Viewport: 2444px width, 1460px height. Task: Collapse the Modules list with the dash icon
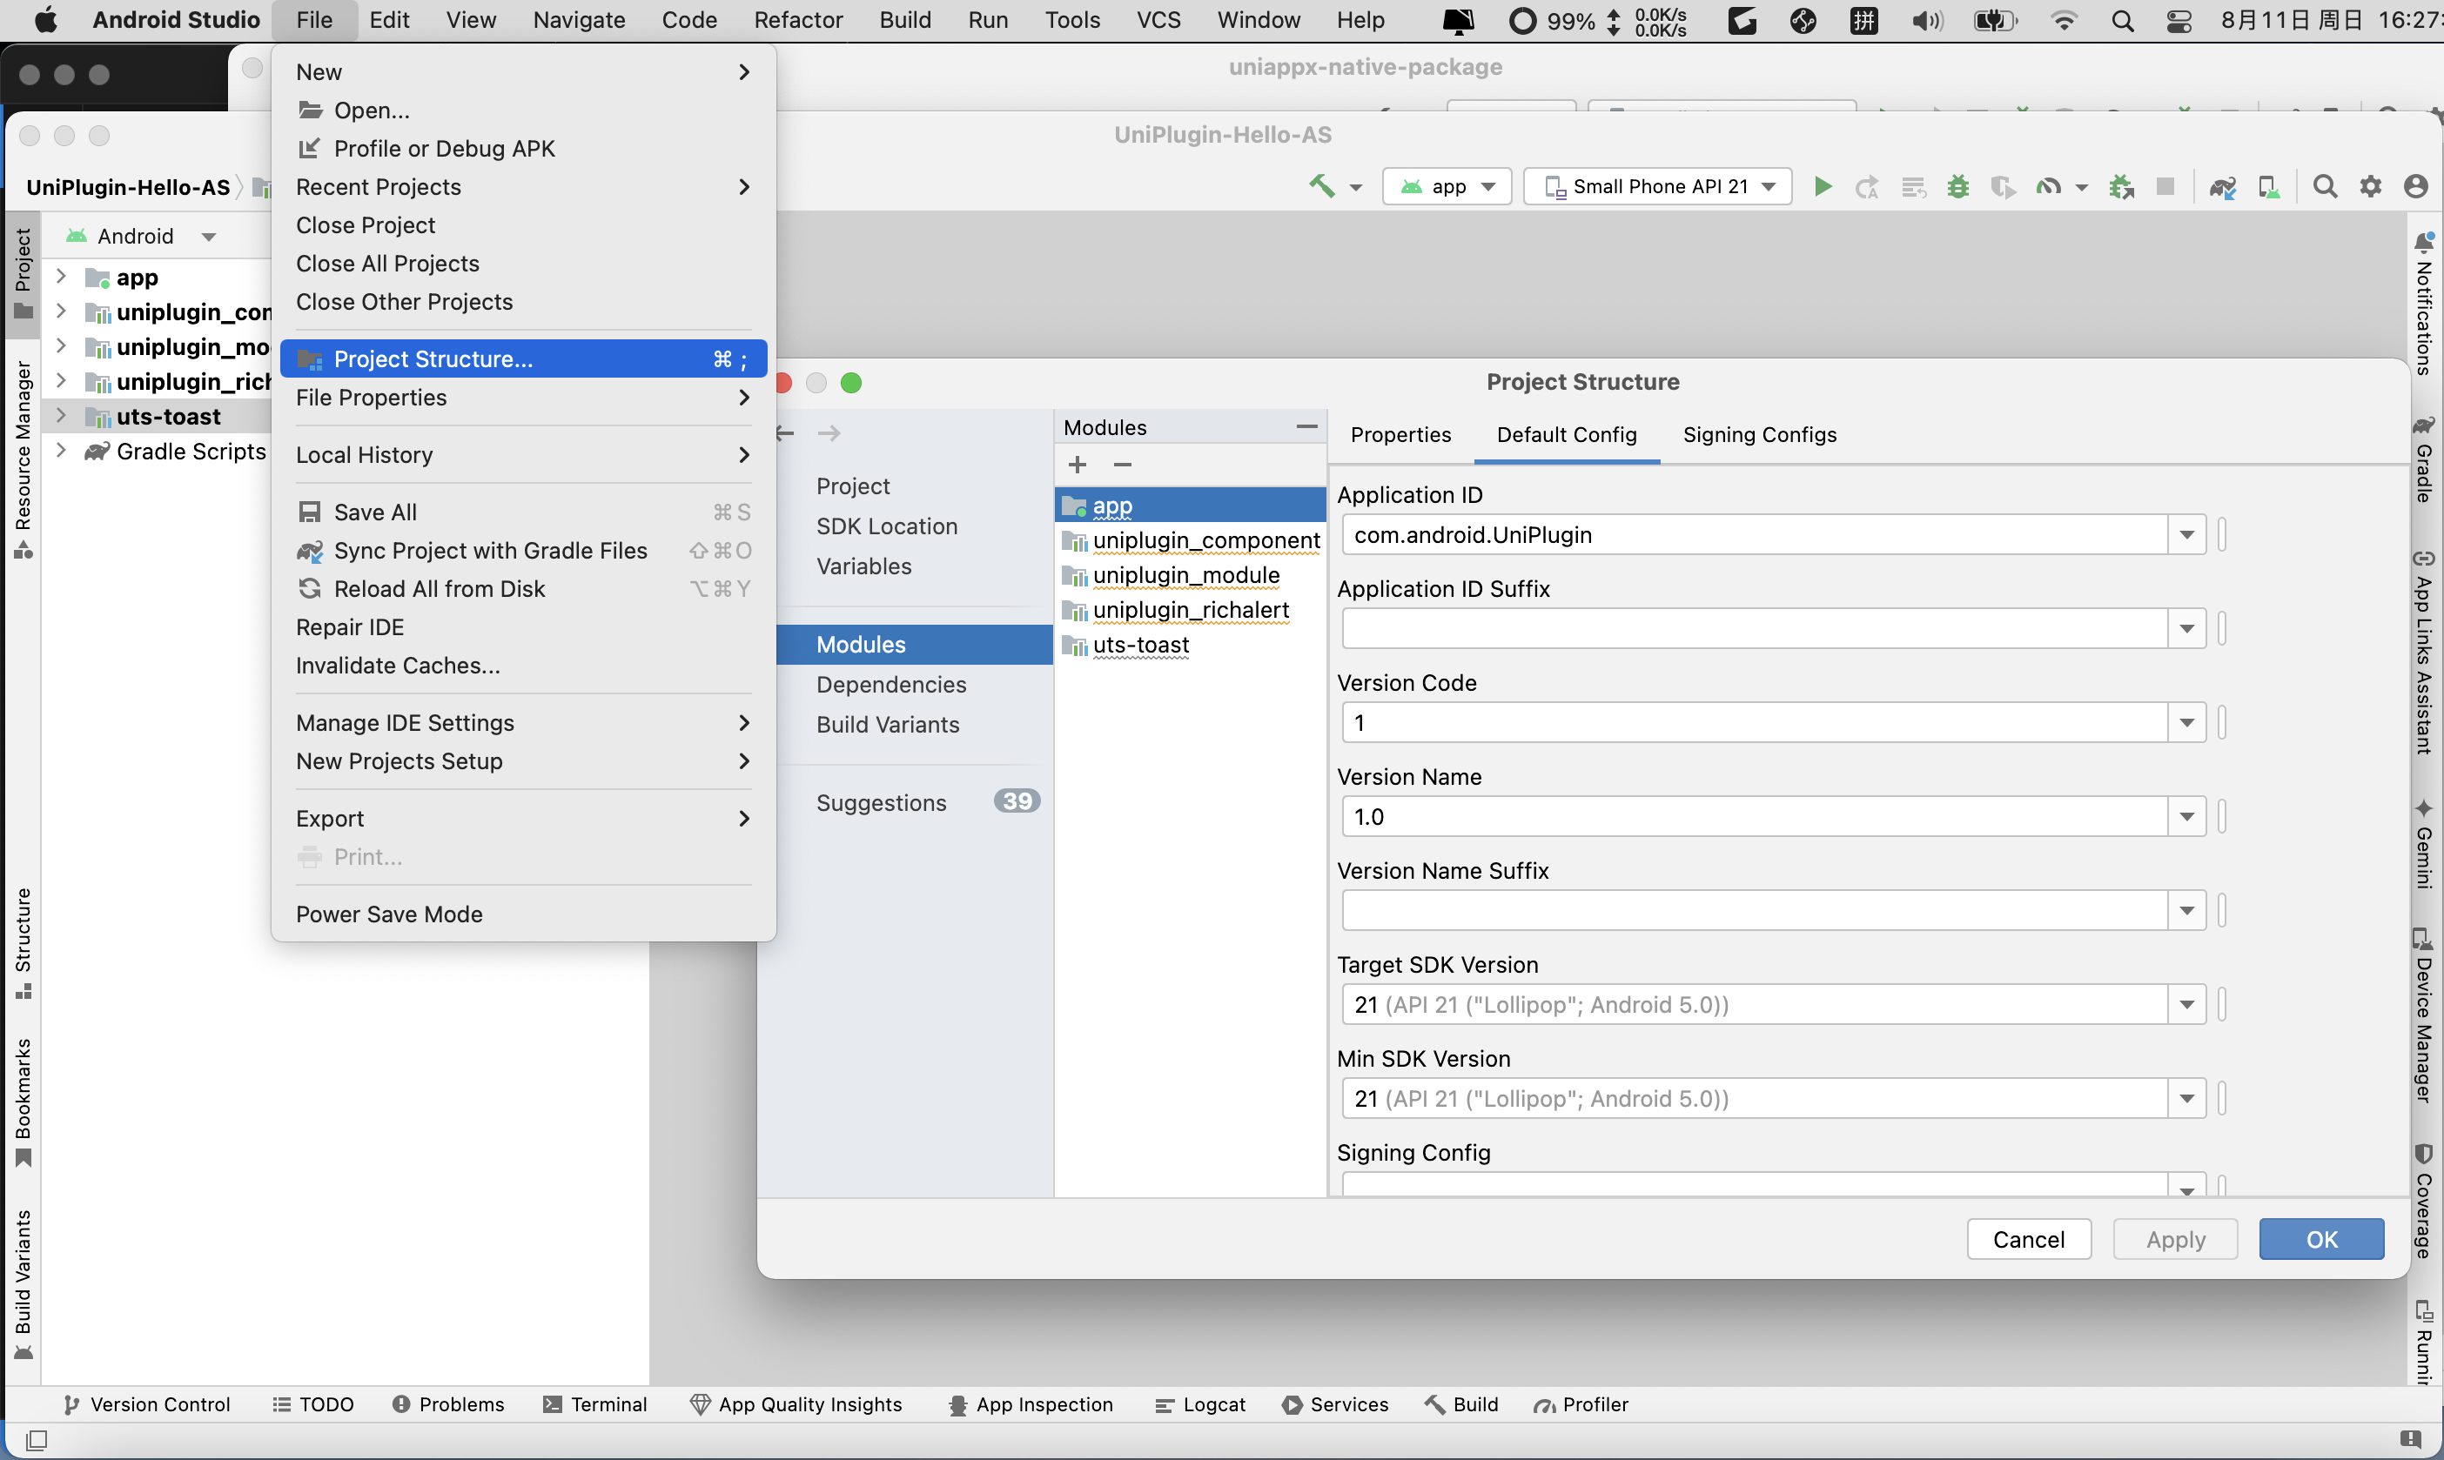click(x=1306, y=427)
